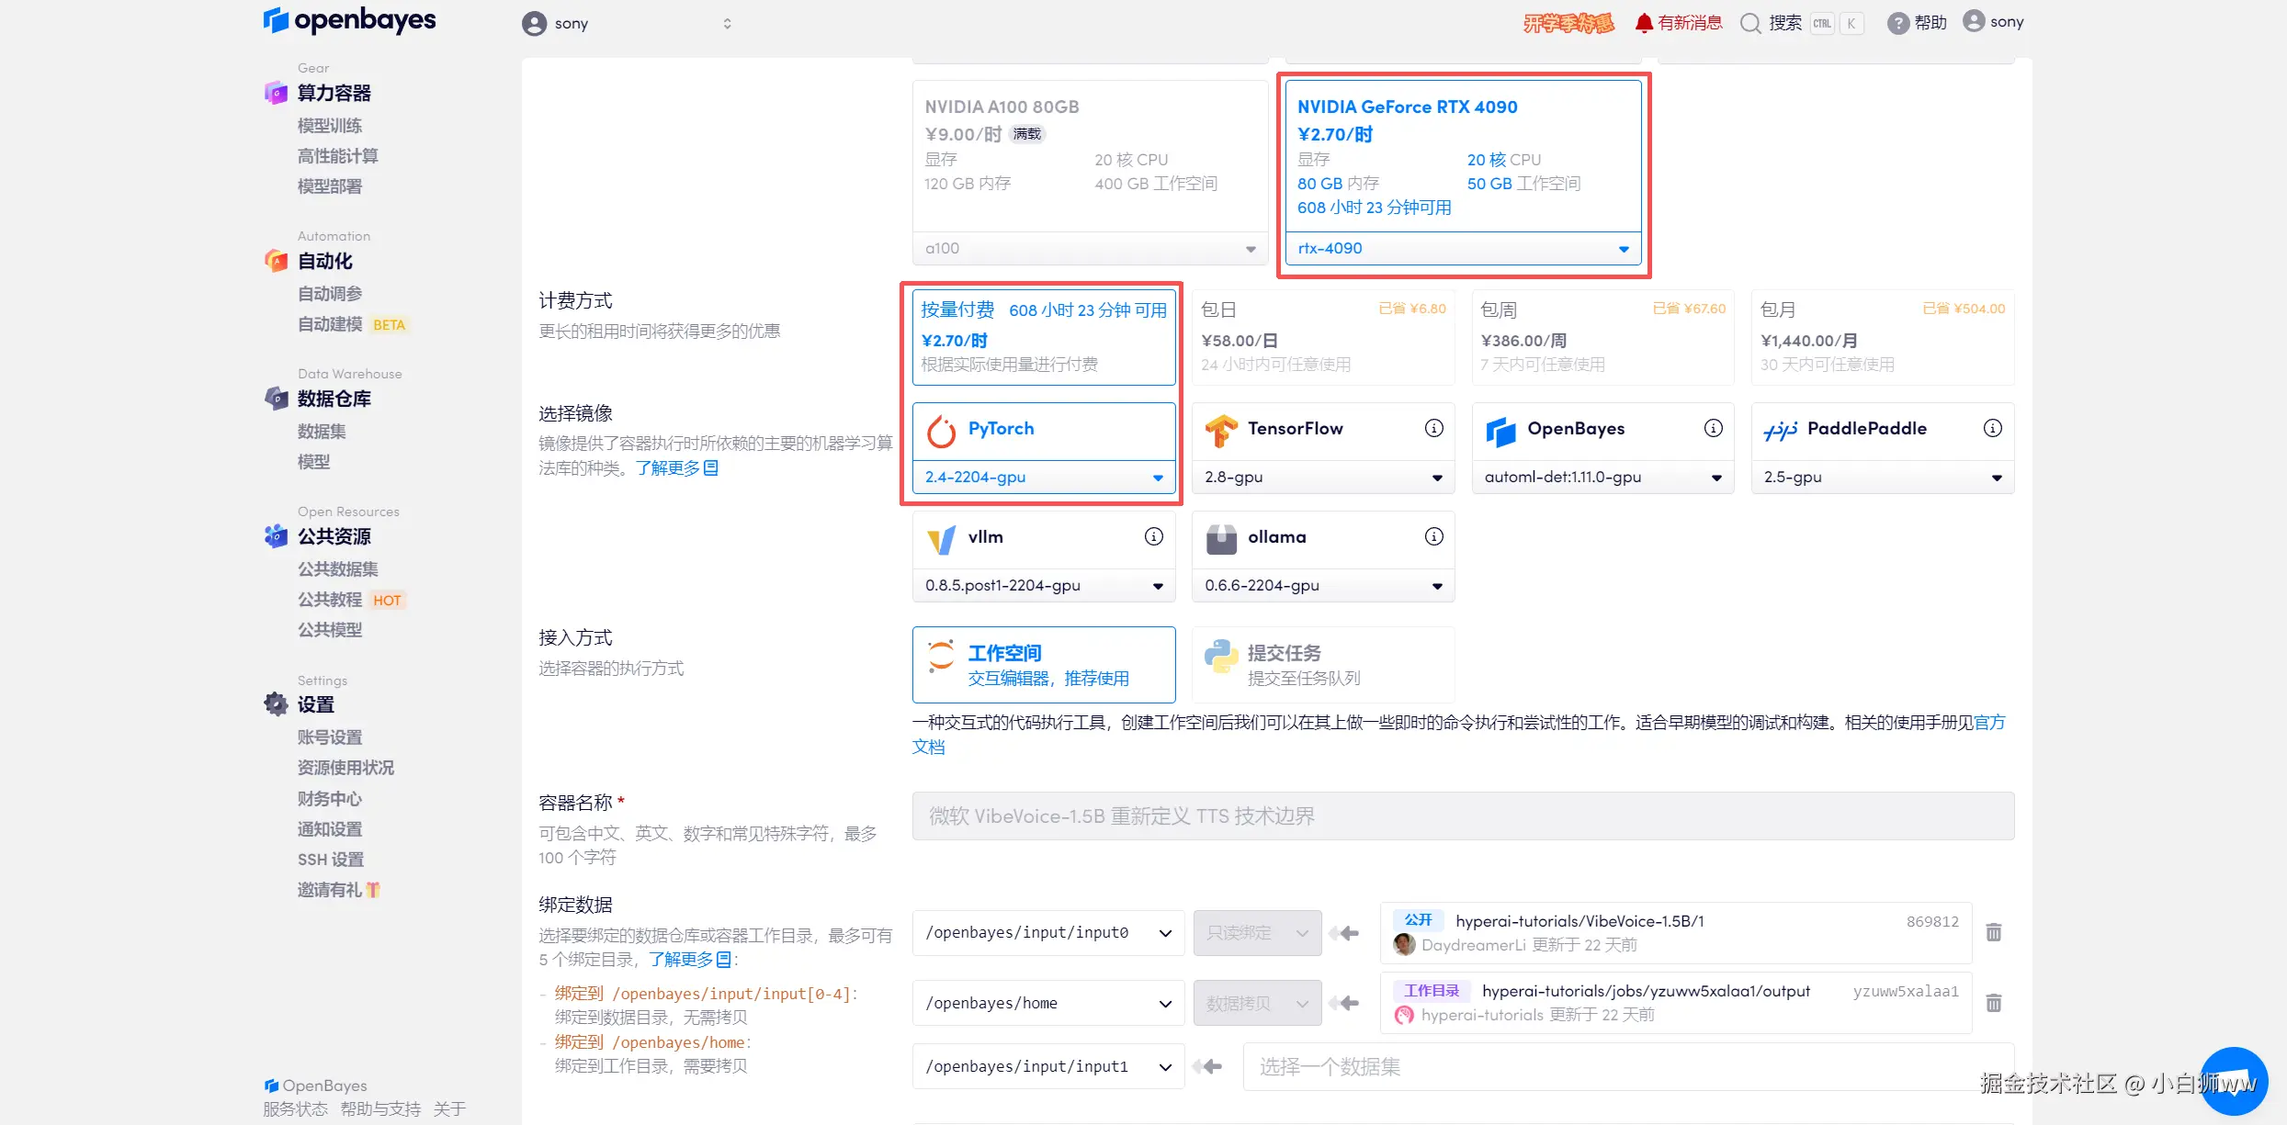
Task: Open the help question mark icon
Action: point(1897,23)
